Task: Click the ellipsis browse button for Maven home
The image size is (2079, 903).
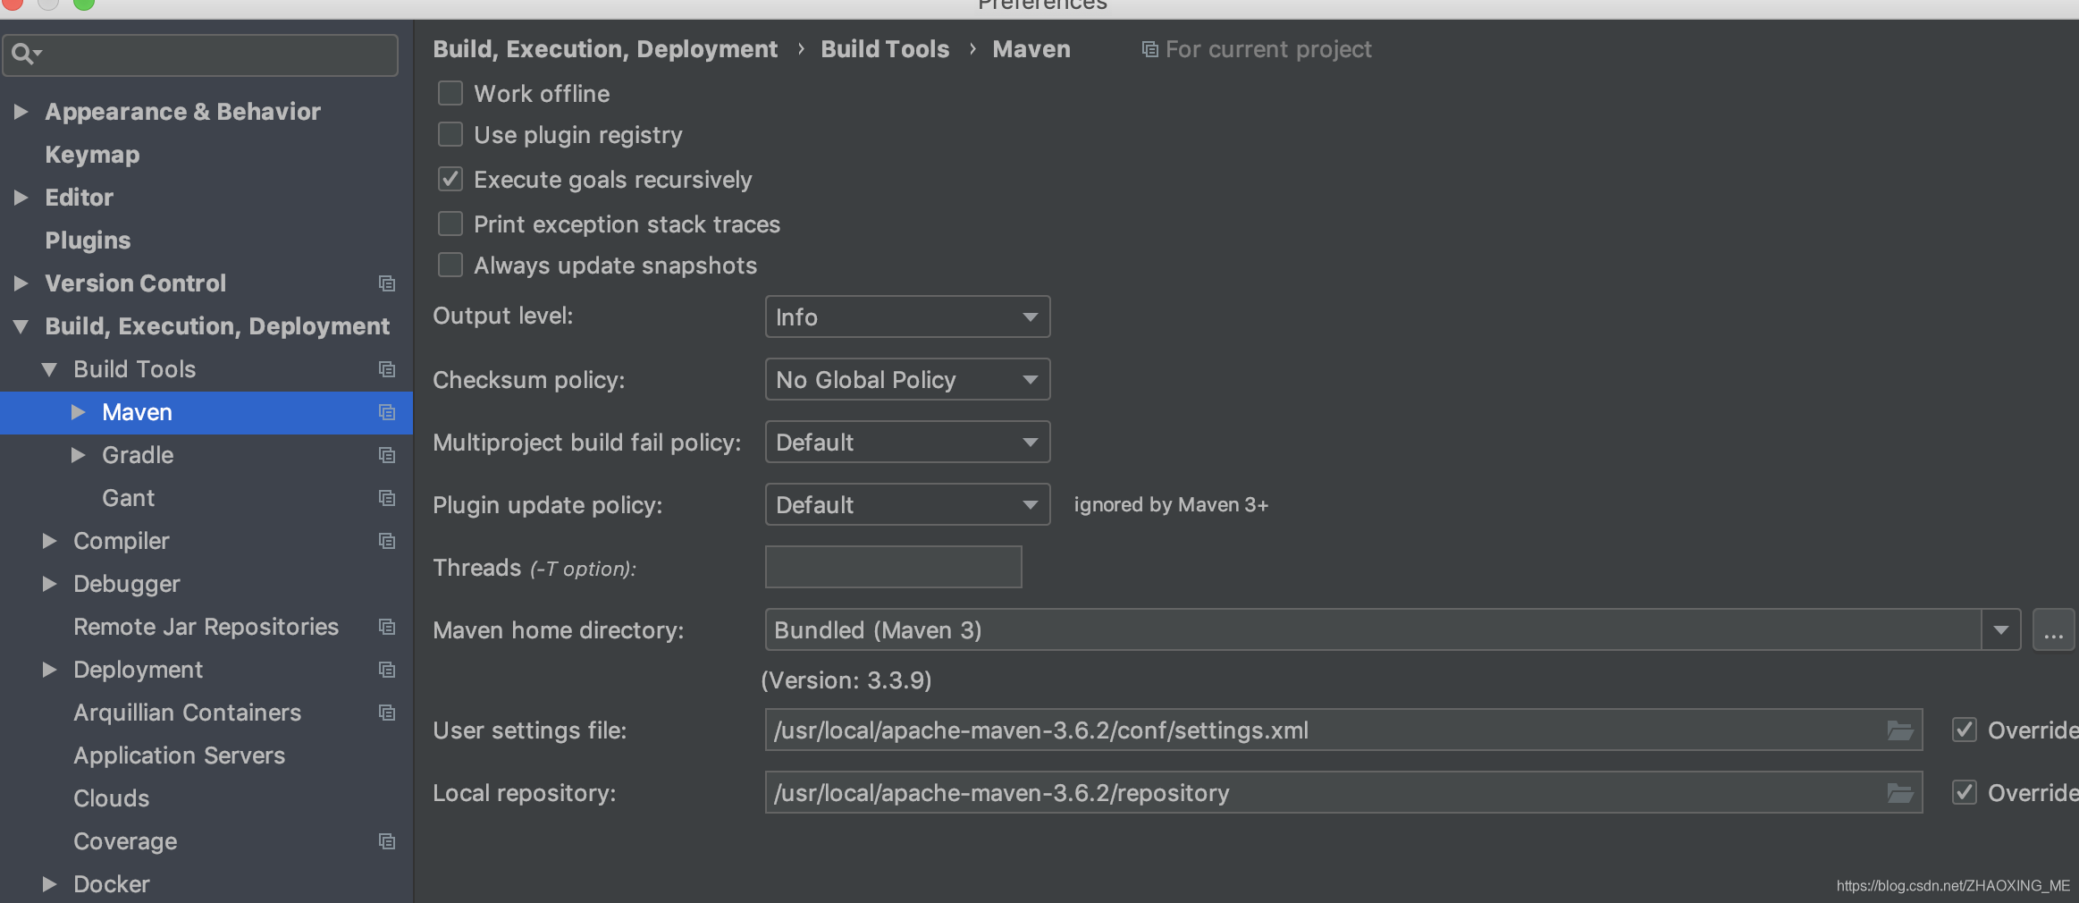Action: pyautogui.click(x=2053, y=630)
